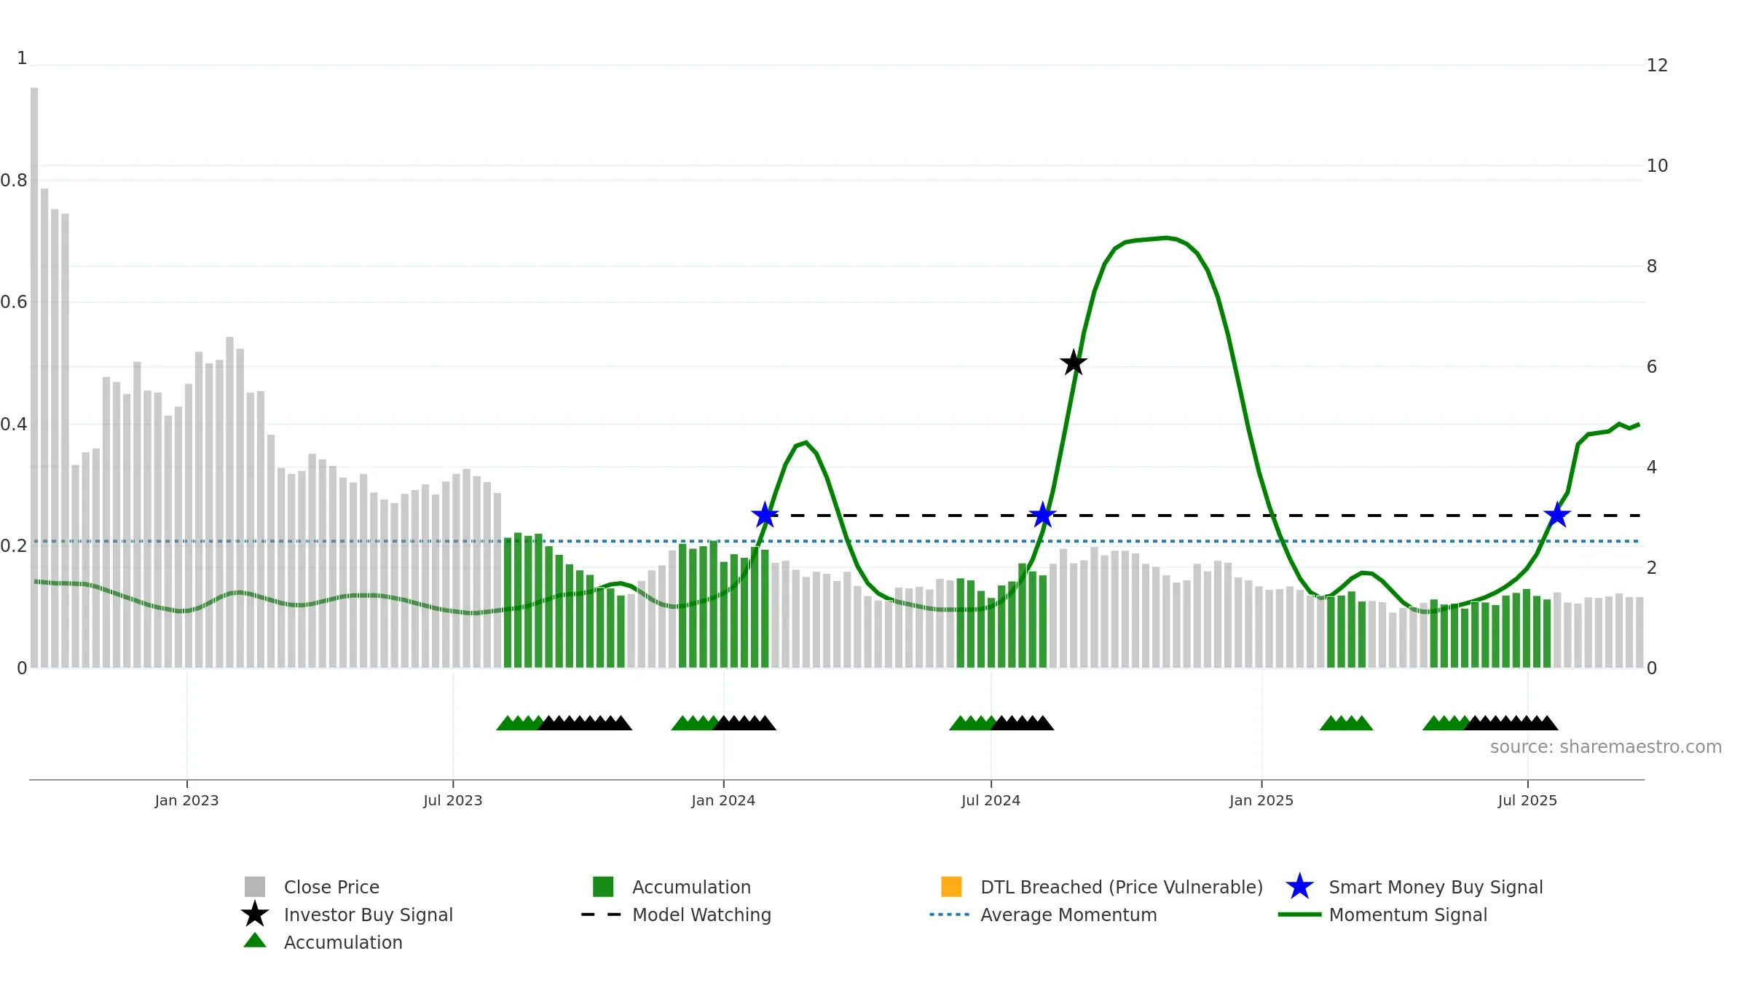Click the blue star after Jul 2024
Image resolution: width=1748 pixels, height=983 pixels.
pos(1043,516)
